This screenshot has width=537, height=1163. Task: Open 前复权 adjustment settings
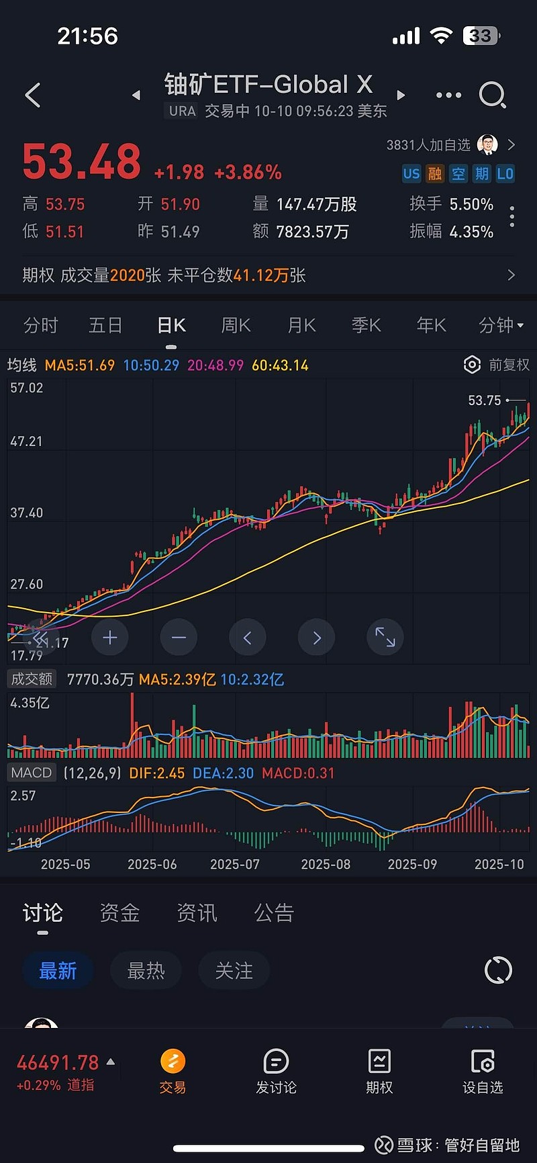tap(497, 365)
